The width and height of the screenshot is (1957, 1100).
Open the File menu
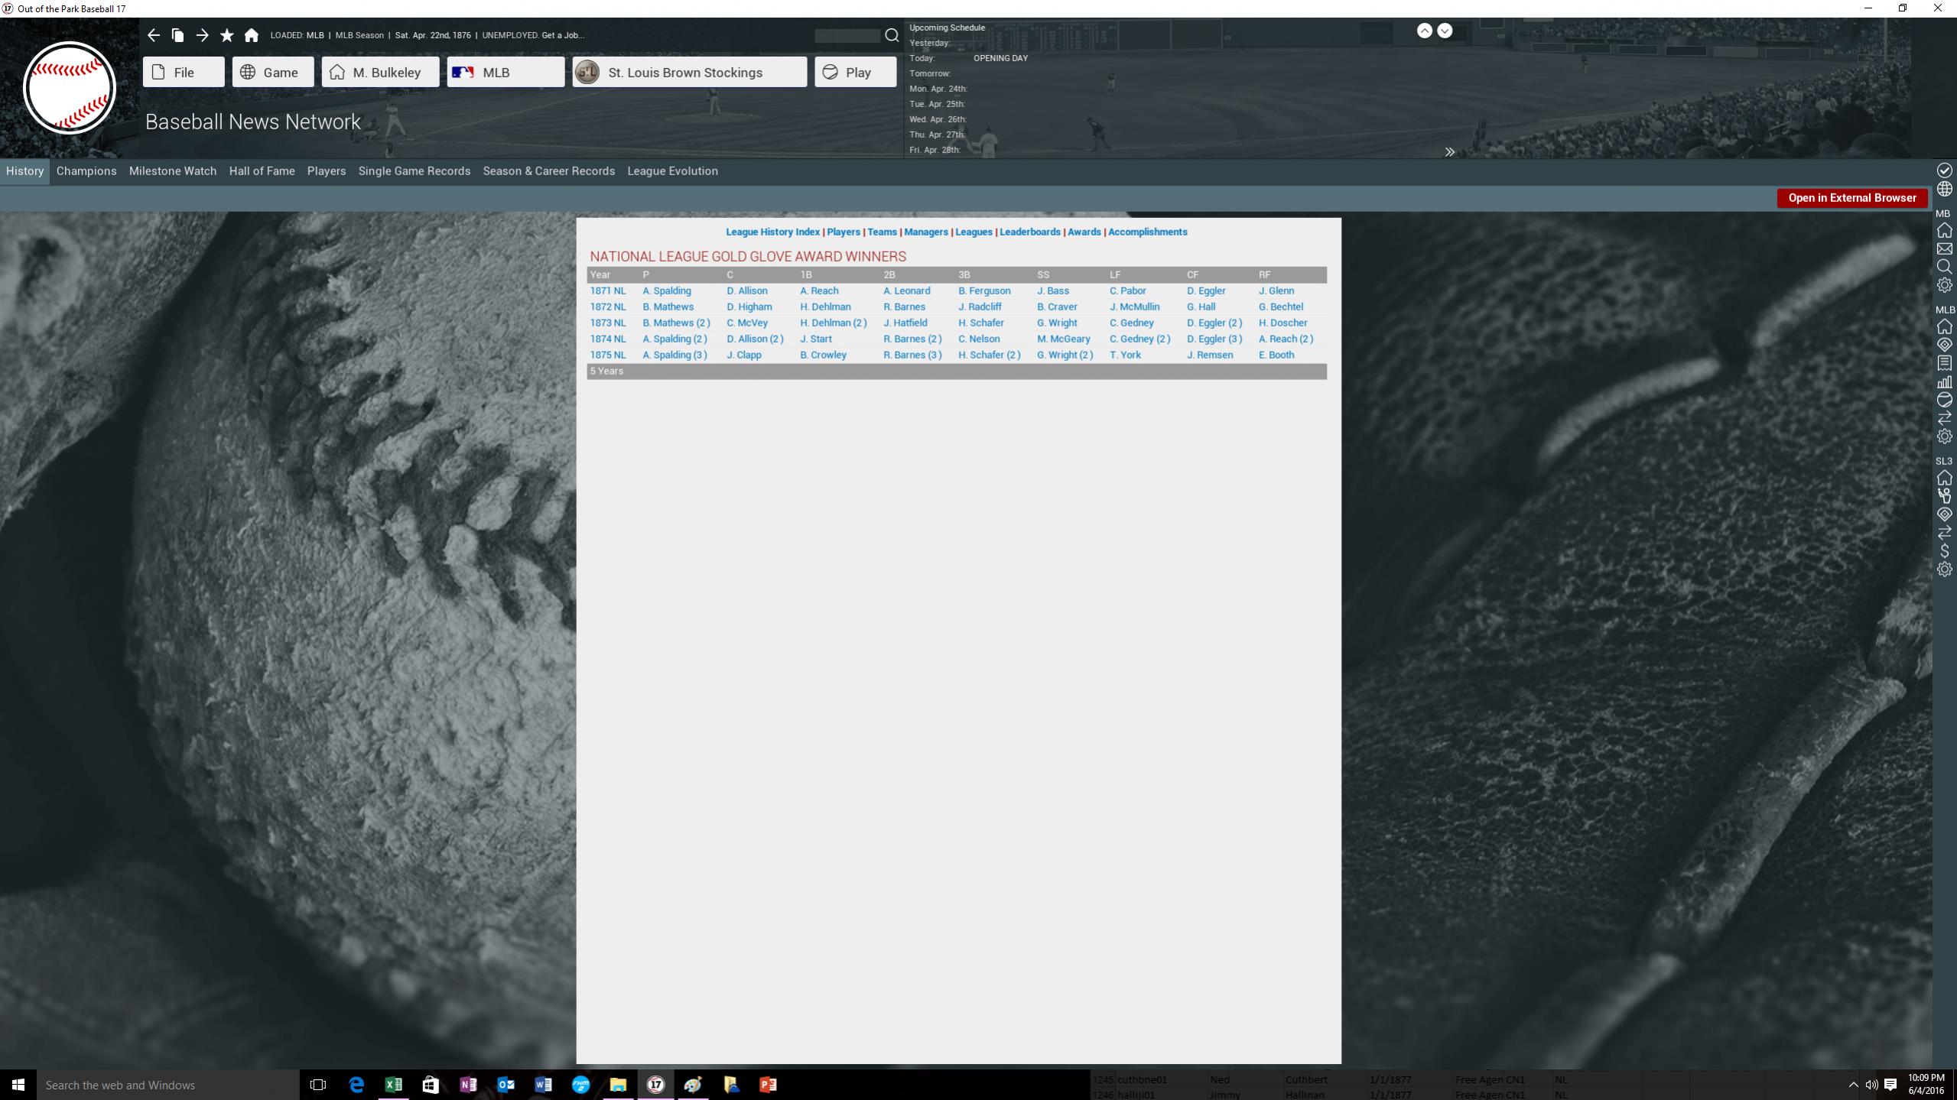pyautogui.click(x=184, y=72)
